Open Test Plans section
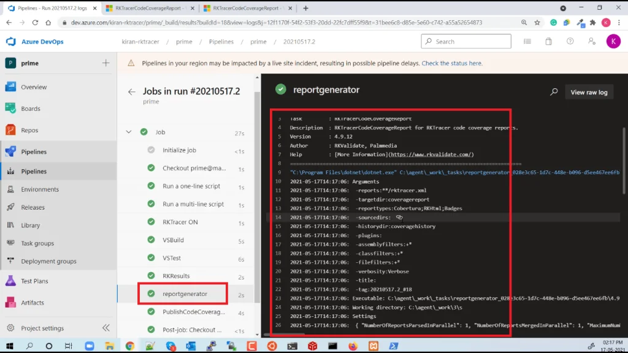The width and height of the screenshot is (628, 353). pyautogui.click(x=34, y=281)
